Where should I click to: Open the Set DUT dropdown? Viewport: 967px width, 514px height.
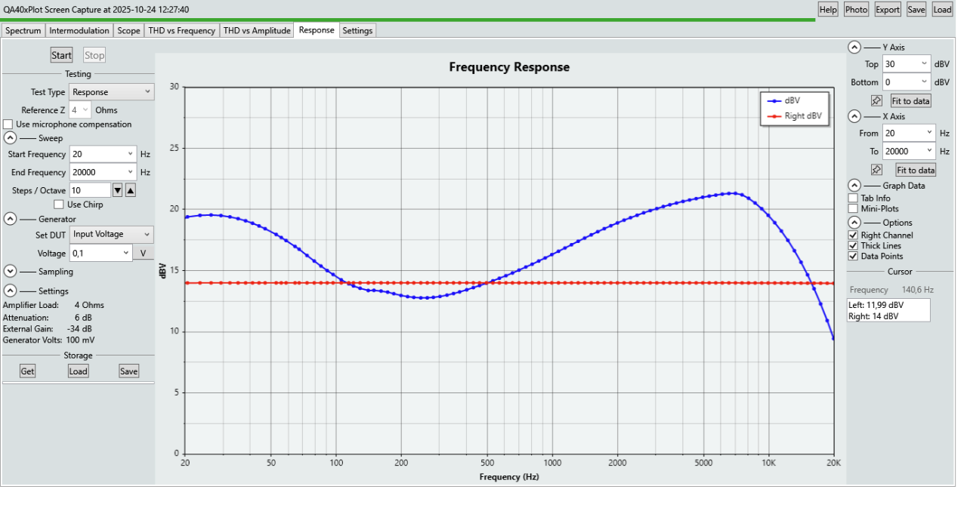click(x=111, y=235)
